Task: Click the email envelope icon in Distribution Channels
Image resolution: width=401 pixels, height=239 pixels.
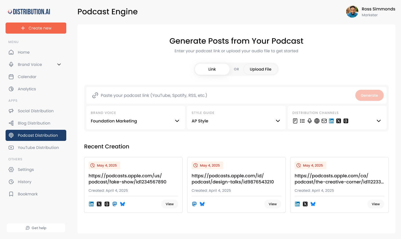Action: click(324, 121)
